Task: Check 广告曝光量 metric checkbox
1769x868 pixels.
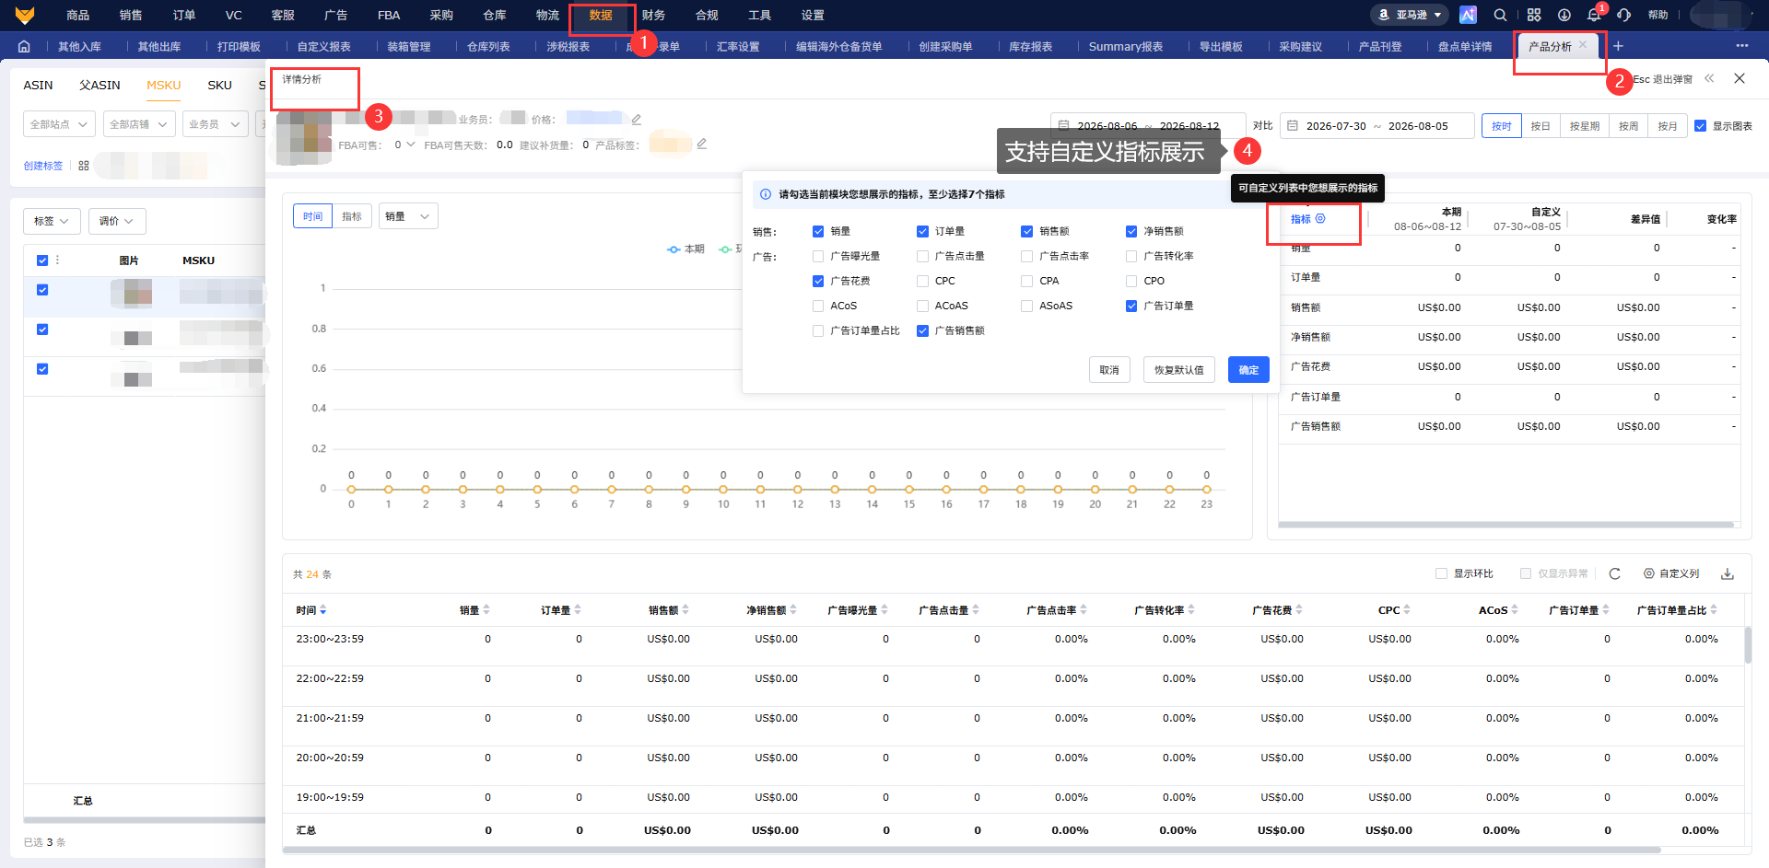Action: point(818,256)
